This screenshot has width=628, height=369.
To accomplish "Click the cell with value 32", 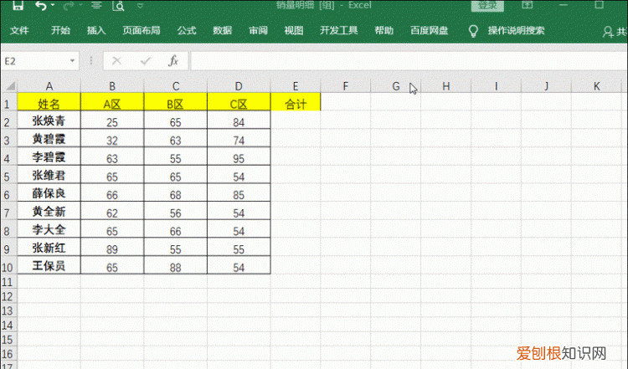I will [x=112, y=138].
